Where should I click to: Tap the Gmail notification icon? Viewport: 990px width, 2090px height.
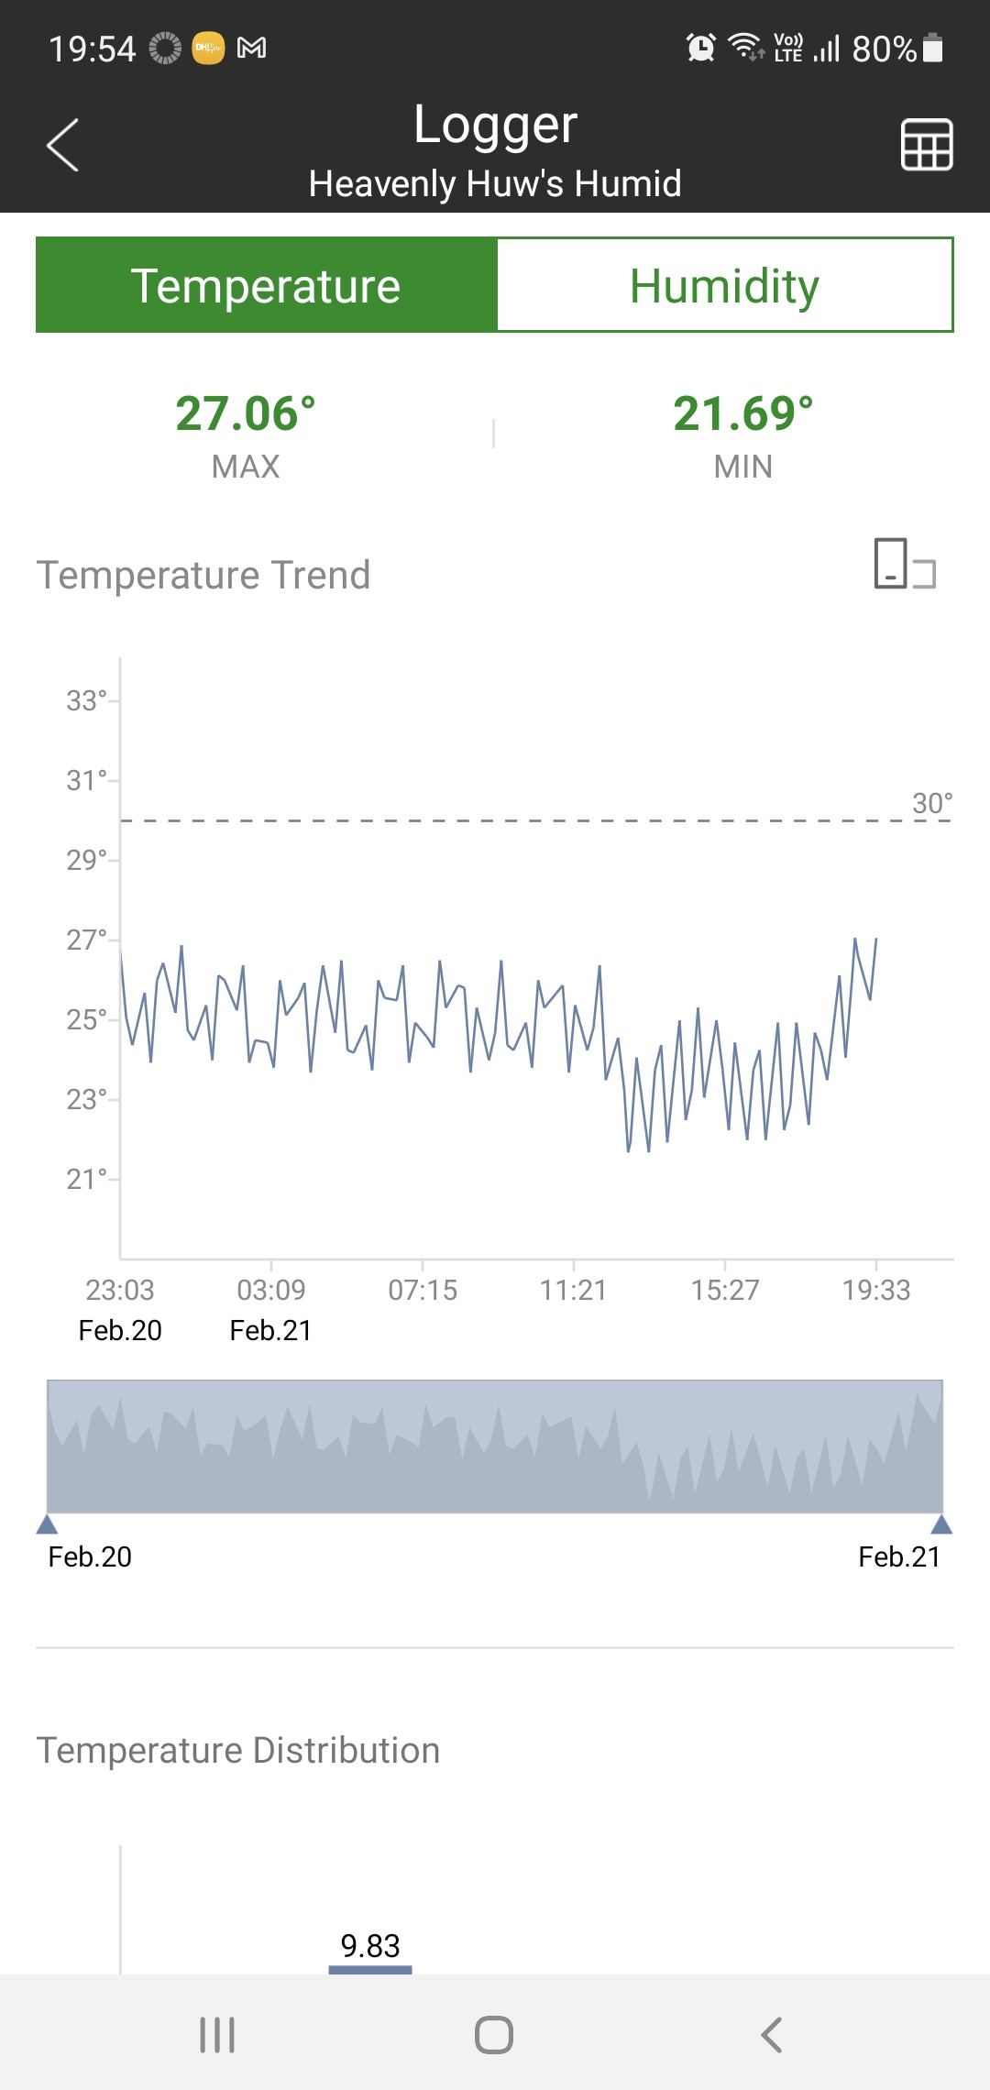tap(252, 48)
